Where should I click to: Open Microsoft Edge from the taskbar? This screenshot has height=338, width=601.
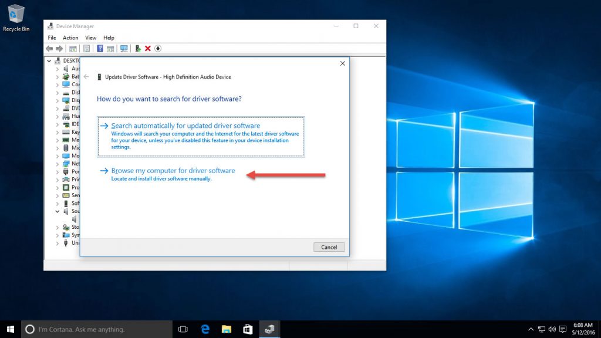(x=204, y=329)
